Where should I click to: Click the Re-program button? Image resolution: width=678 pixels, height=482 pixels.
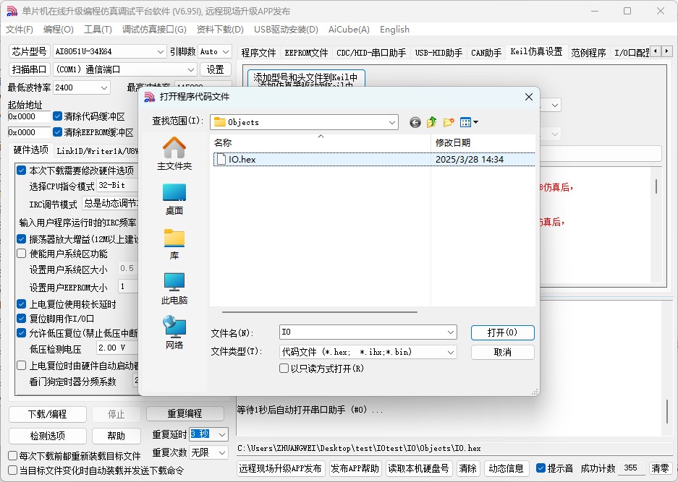(x=185, y=414)
